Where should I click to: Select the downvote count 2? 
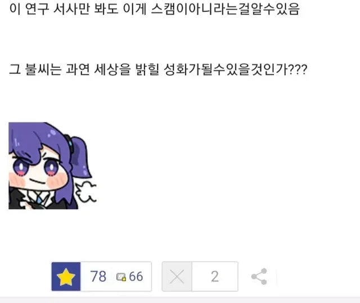tap(215, 277)
